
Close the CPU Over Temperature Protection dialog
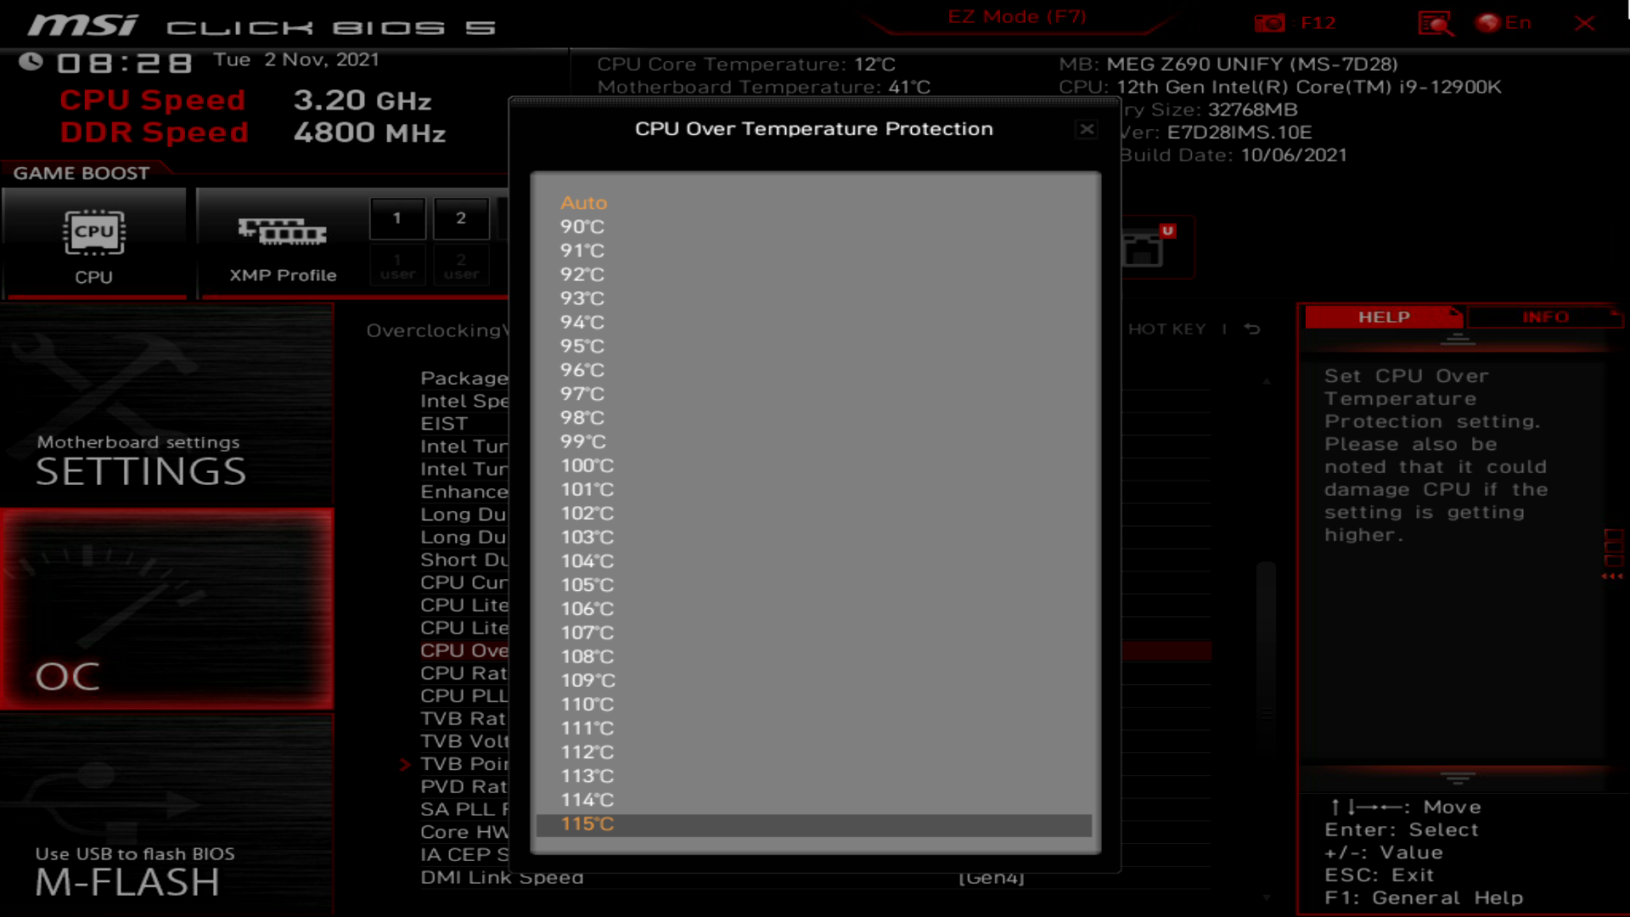point(1087,129)
